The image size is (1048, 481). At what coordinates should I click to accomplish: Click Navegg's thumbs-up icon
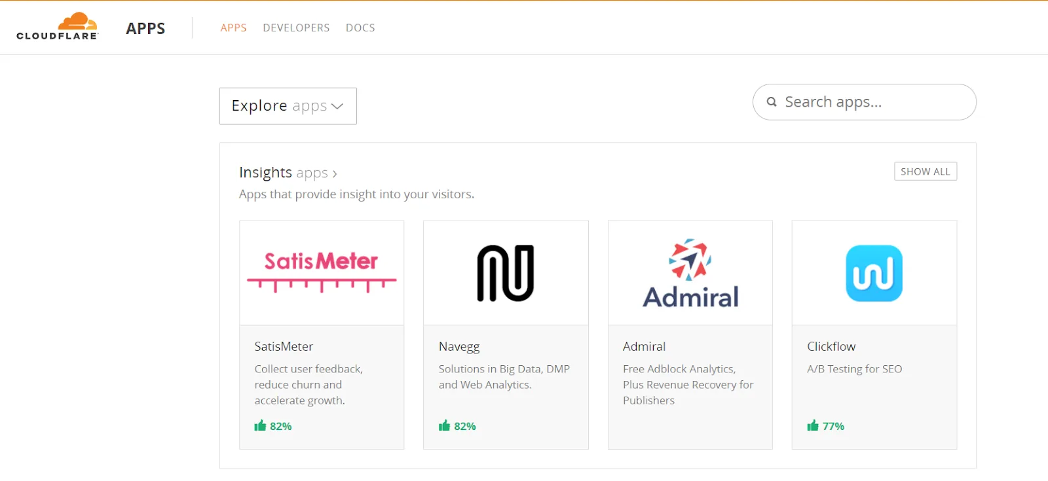pyautogui.click(x=444, y=425)
